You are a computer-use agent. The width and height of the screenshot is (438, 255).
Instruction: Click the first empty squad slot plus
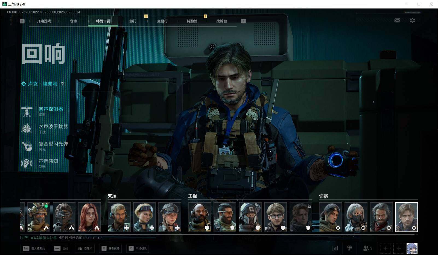[x=385, y=248]
